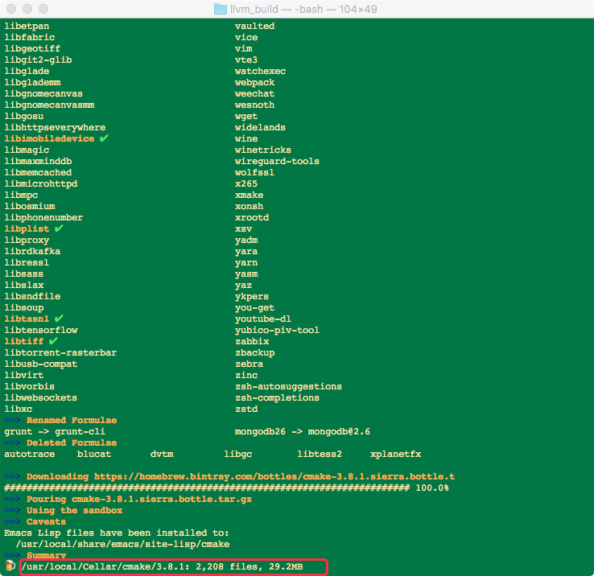Image resolution: width=594 pixels, height=576 pixels.
Task: Click the libhttpseverywhere formula entry
Action: point(55,128)
